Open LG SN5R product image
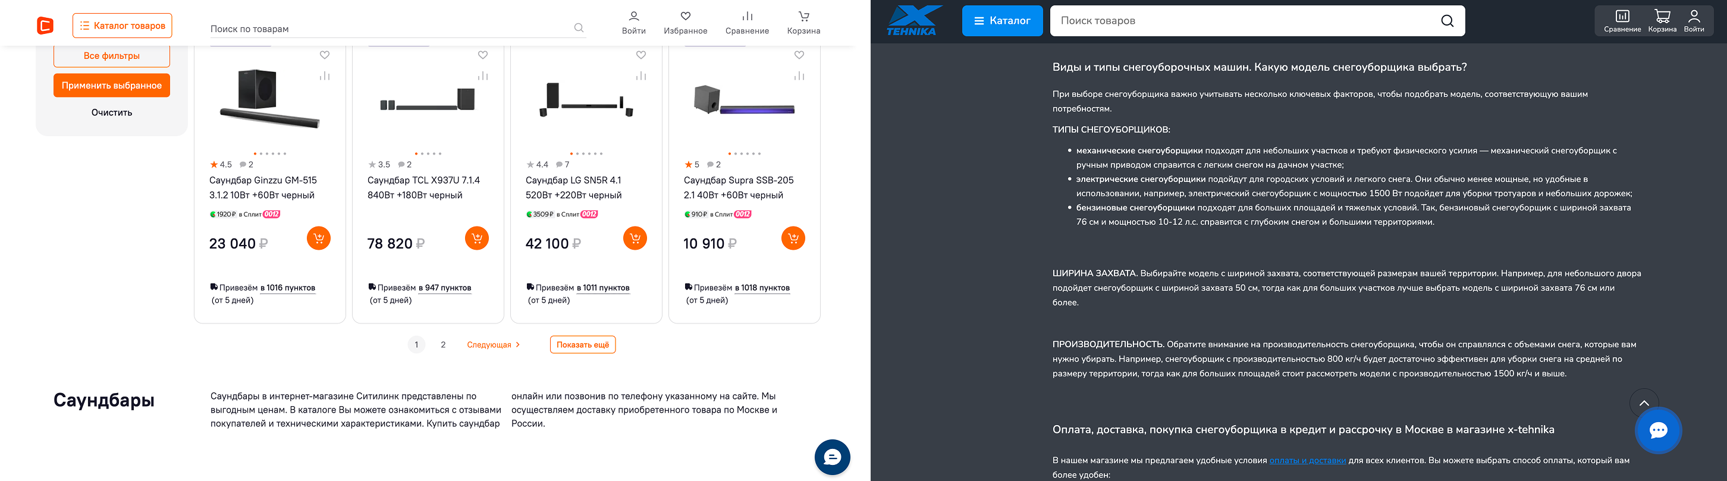1727x481 pixels. [586, 99]
